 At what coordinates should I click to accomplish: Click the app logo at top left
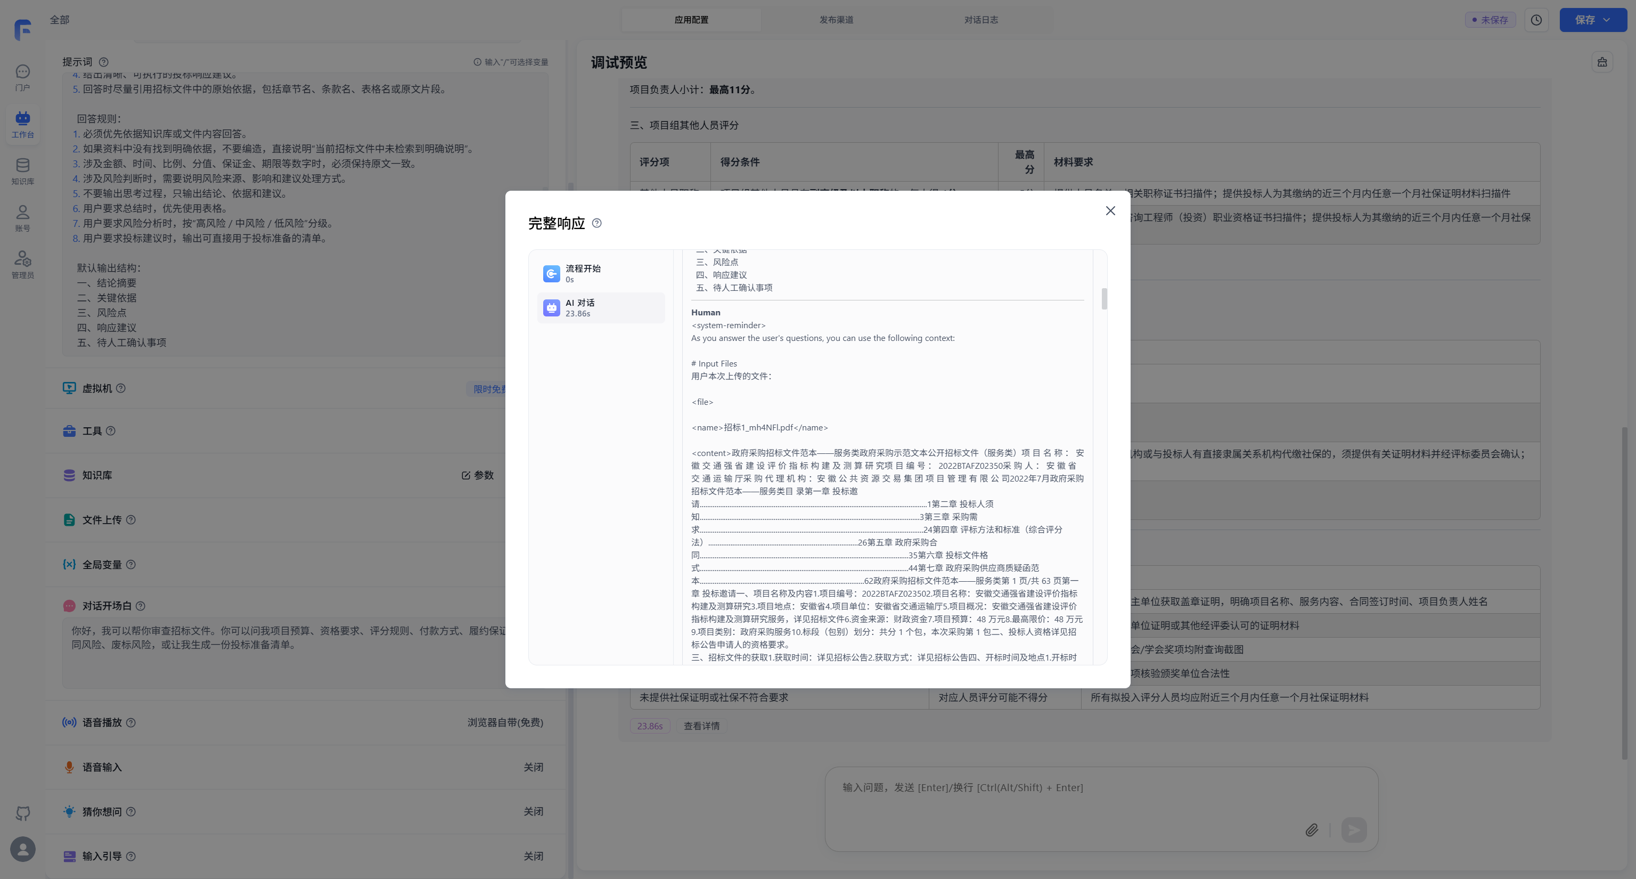point(23,29)
